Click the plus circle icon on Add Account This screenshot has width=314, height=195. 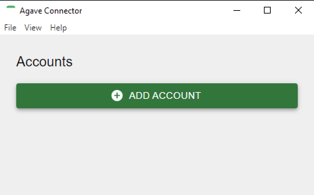[x=117, y=95]
